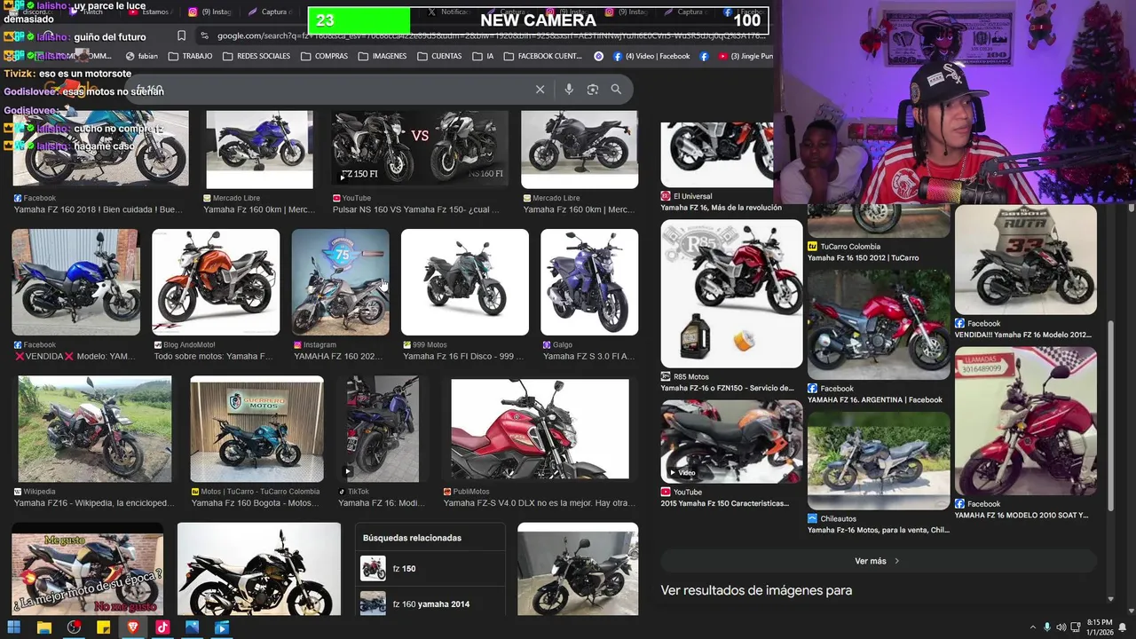The width and height of the screenshot is (1136, 639).
Task: Open the (4) Video | Facebook bookmark
Action: pyautogui.click(x=651, y=56)
